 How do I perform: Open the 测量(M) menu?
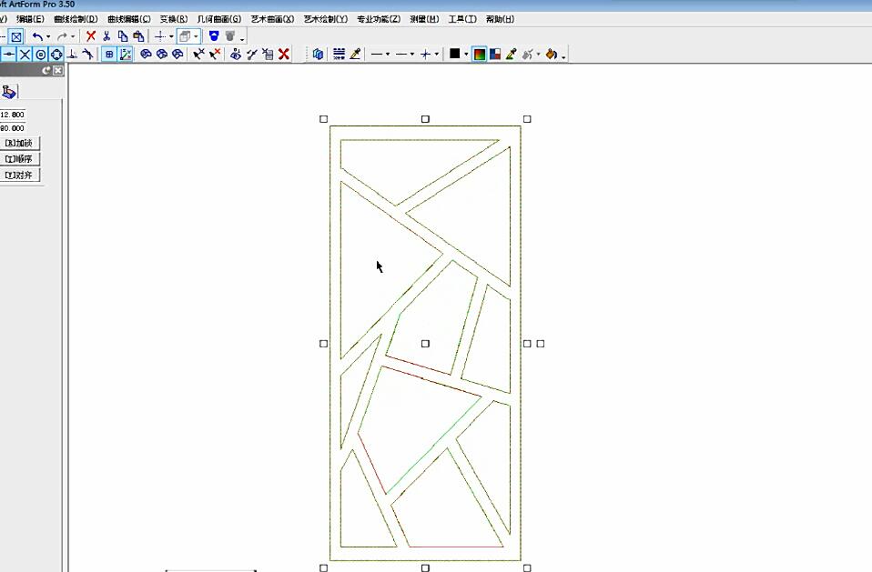point(424,19)
